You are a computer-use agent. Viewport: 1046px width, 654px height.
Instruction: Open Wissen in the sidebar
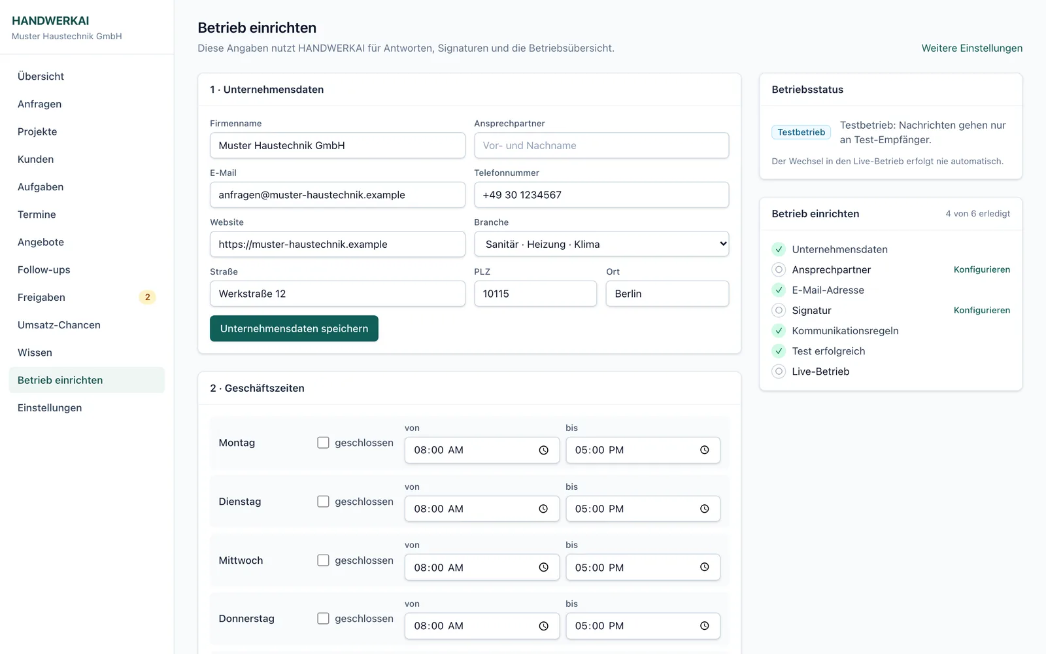pos(87,353)
